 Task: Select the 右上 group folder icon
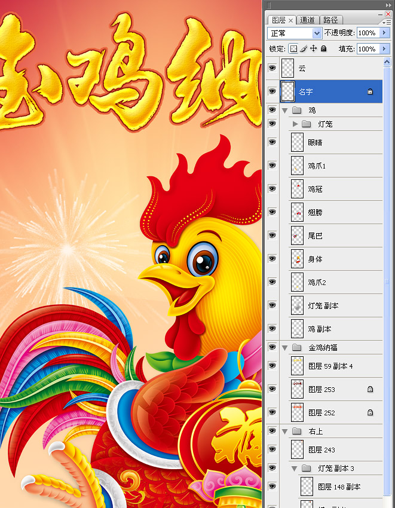coord(296,431)
